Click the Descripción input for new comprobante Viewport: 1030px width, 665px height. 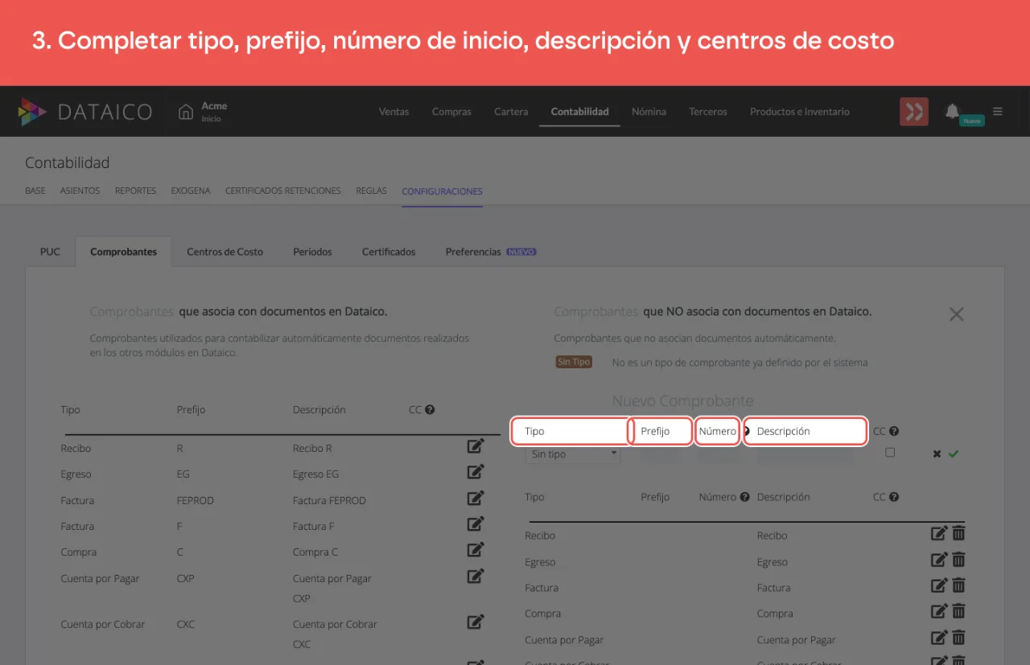(805, 455)
